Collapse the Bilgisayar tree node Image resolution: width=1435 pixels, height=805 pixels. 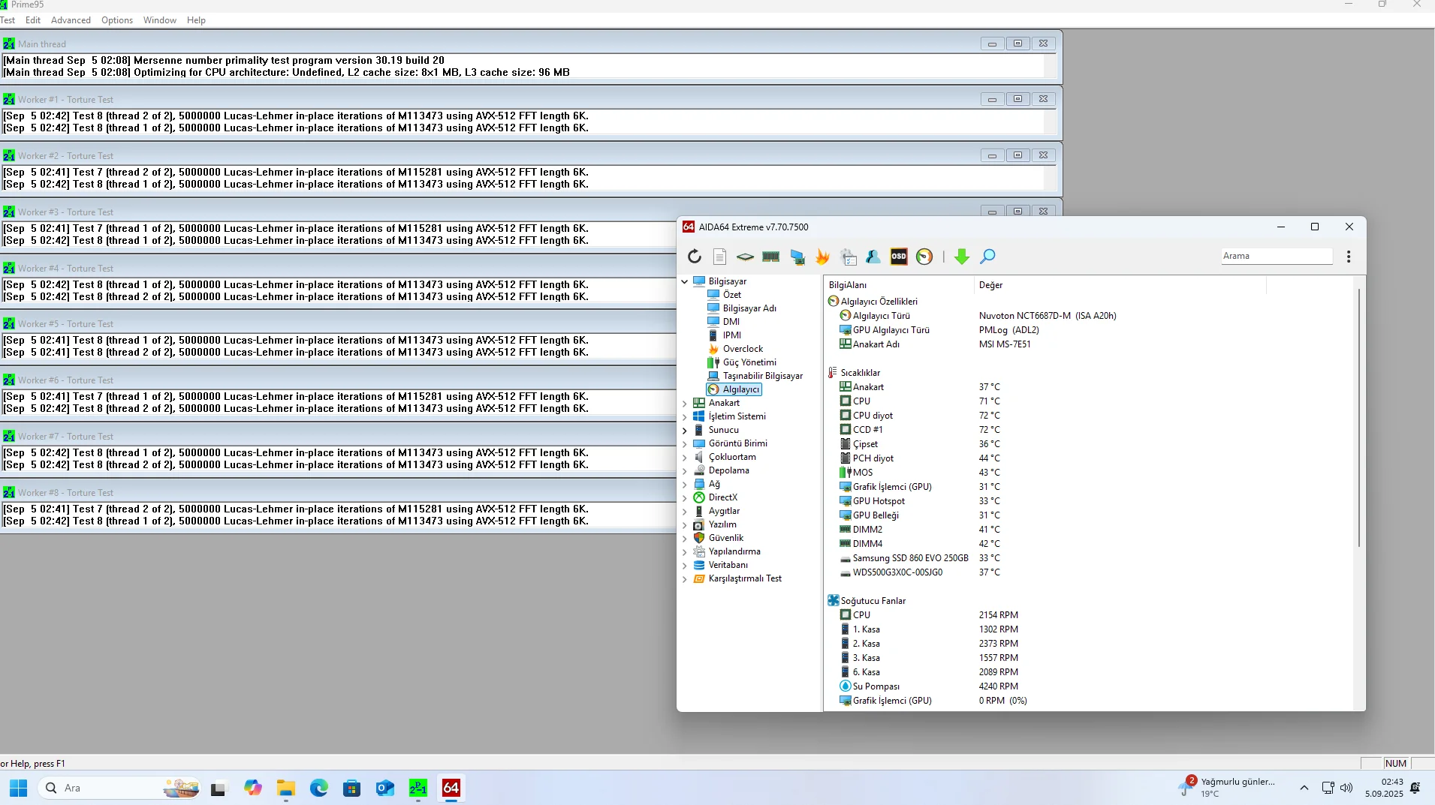pyautogui.click(x=685, y=282)
